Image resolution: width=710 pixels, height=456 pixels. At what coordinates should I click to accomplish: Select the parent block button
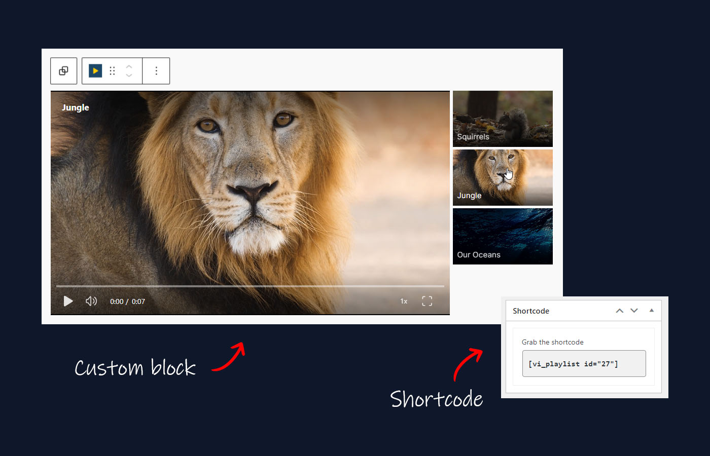click(64, 71)
